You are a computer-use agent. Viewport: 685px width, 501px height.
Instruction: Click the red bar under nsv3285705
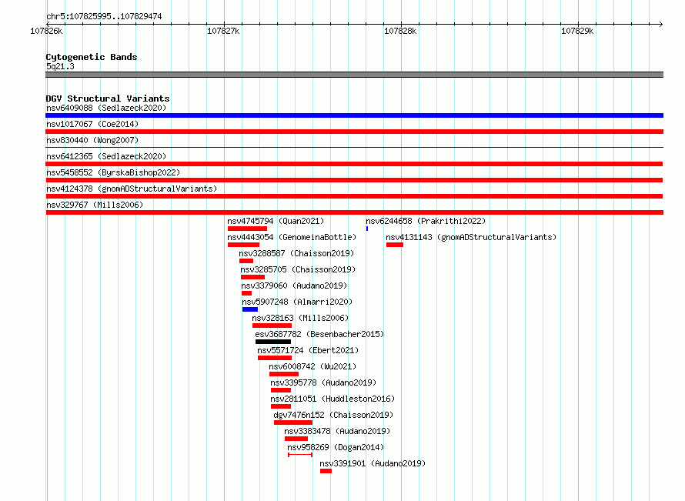tap(253, 277)
